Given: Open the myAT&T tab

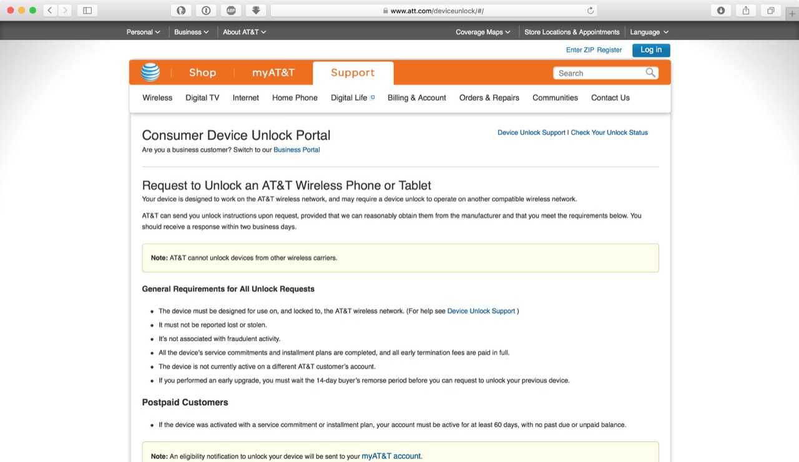Looking at the screenshot, I should tap(273, 72).
